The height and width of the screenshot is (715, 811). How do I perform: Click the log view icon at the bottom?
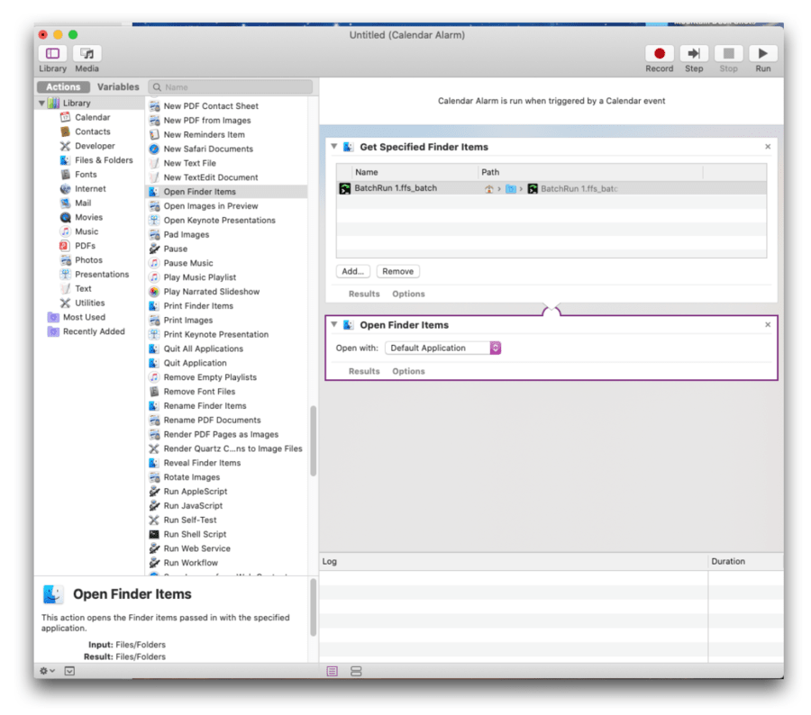(x=332, y=671)
